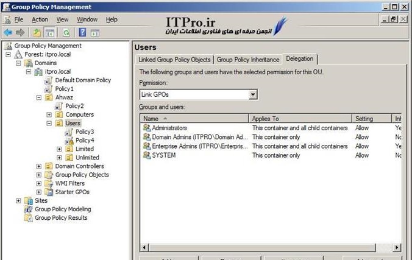Click the Up one level toolbar icon
This screenshot has height=260, width=412.
pyautogui.click(x=37, y=32)
